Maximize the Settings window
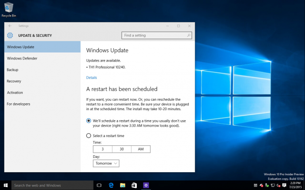 [x=178, y=26]
